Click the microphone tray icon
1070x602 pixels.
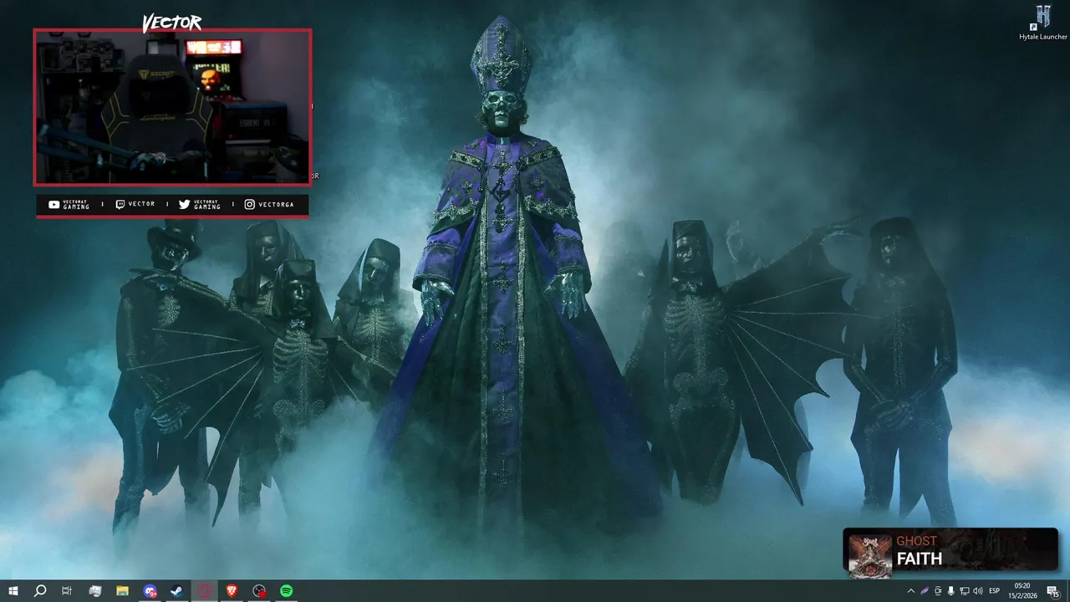[x=951, y=591]
